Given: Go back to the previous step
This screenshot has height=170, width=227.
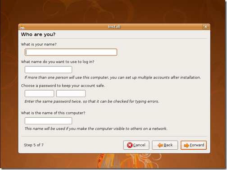Looking at the screenshot, I should [165, 145].
